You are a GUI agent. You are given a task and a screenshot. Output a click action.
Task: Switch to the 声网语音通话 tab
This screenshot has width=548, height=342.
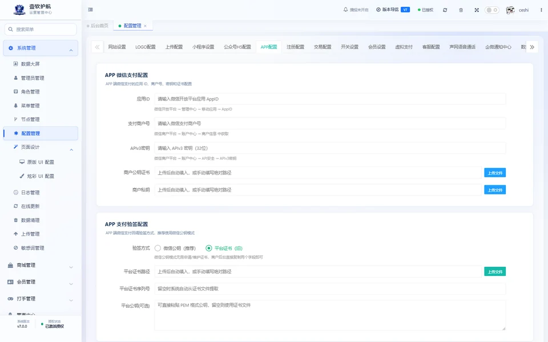click(x=462, y=47)
